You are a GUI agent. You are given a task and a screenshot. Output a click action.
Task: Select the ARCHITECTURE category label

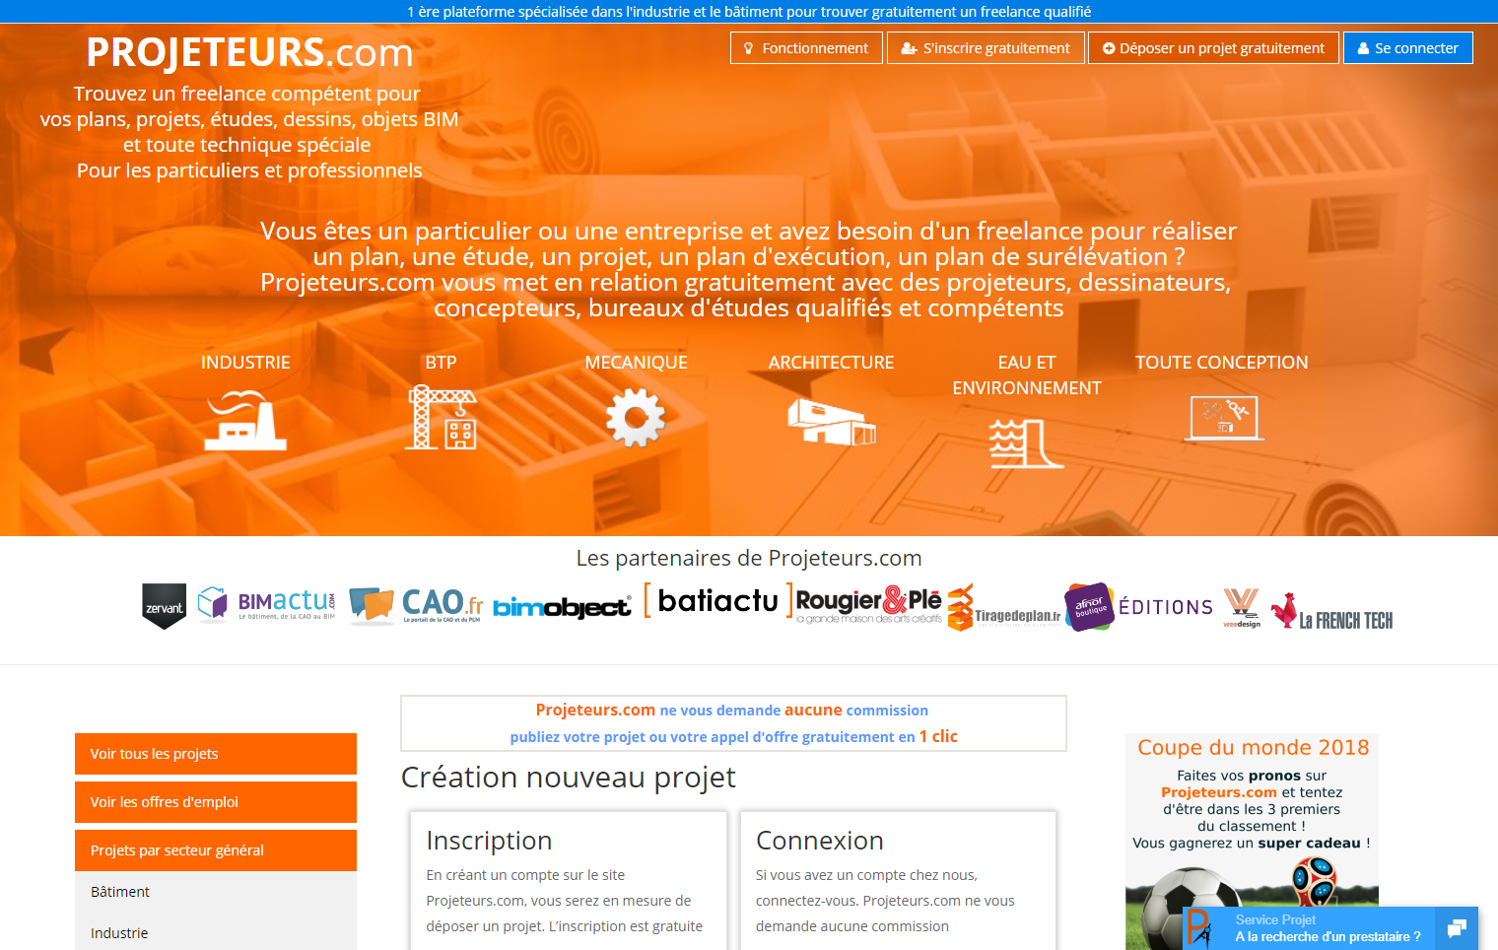(x=831, y=363)
